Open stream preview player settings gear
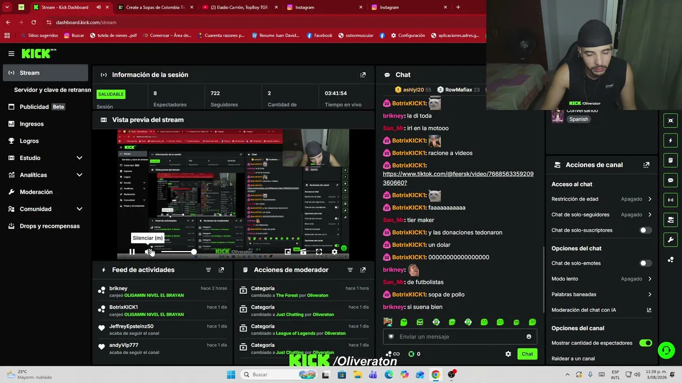 (x=335, y=252)
